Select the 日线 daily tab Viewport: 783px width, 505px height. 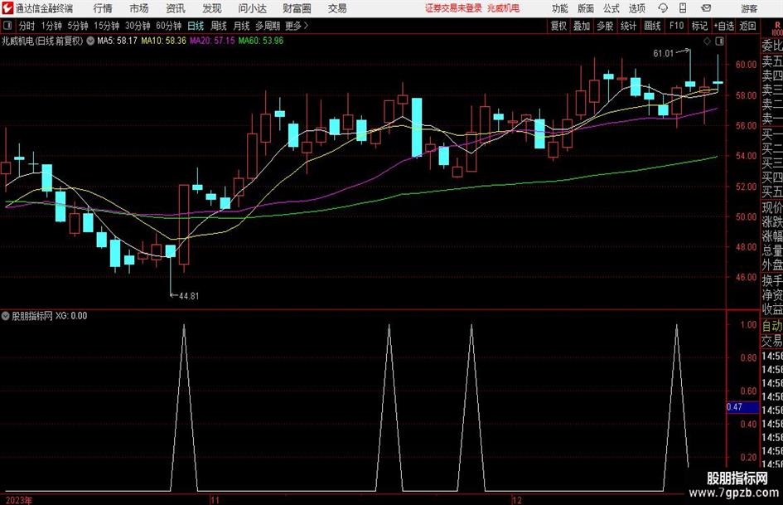tap(196, 26)
